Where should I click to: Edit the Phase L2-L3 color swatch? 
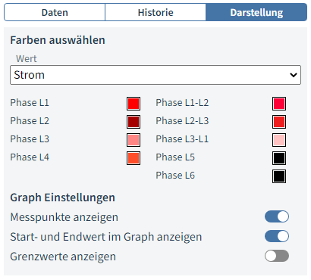coord(279,122)
